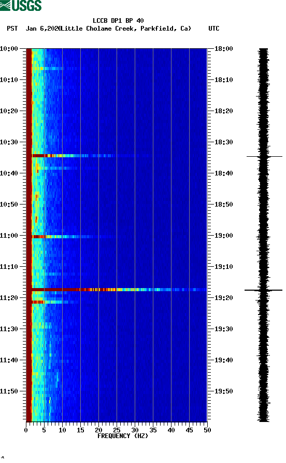Click the '15' frequency axis tick
The width and height of the screenshot is (286, 463).
click(80, 430)
